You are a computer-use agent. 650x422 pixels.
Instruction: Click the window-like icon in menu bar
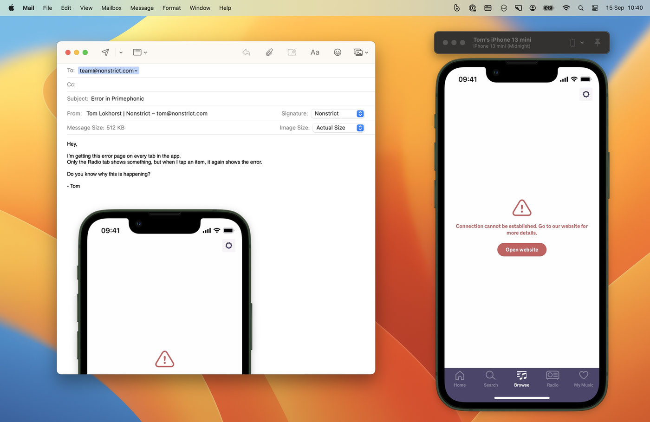tap(488, 8)
